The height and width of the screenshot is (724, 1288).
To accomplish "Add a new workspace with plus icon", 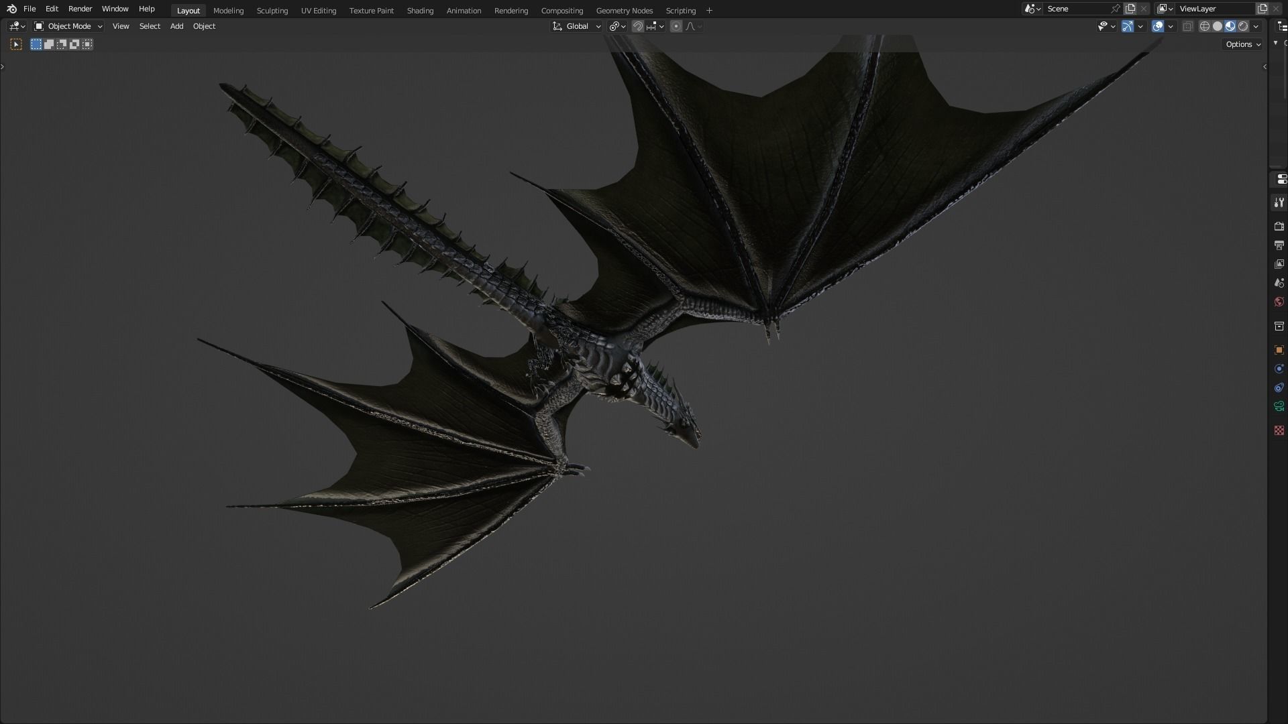I will (709, 11).
